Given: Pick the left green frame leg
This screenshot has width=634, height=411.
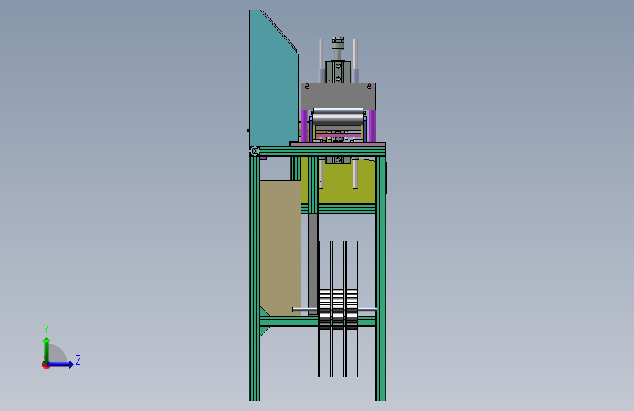Looking at the screenshot, I should [x=254, y=279].
